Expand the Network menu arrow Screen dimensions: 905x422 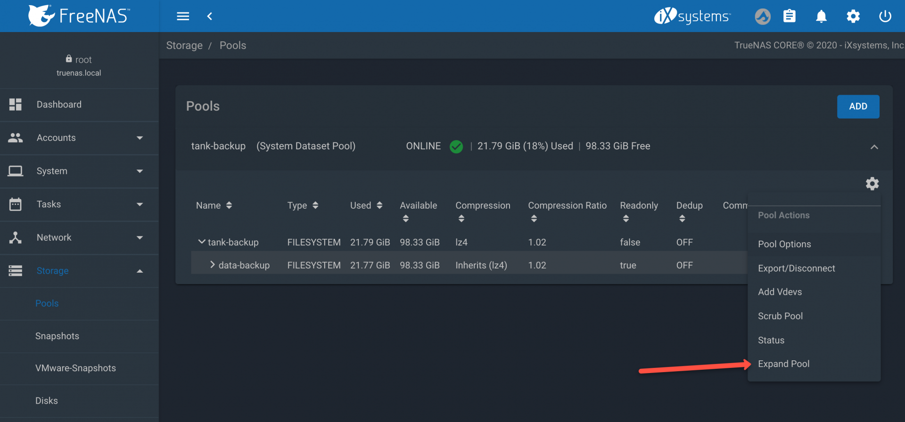[140, 238]
